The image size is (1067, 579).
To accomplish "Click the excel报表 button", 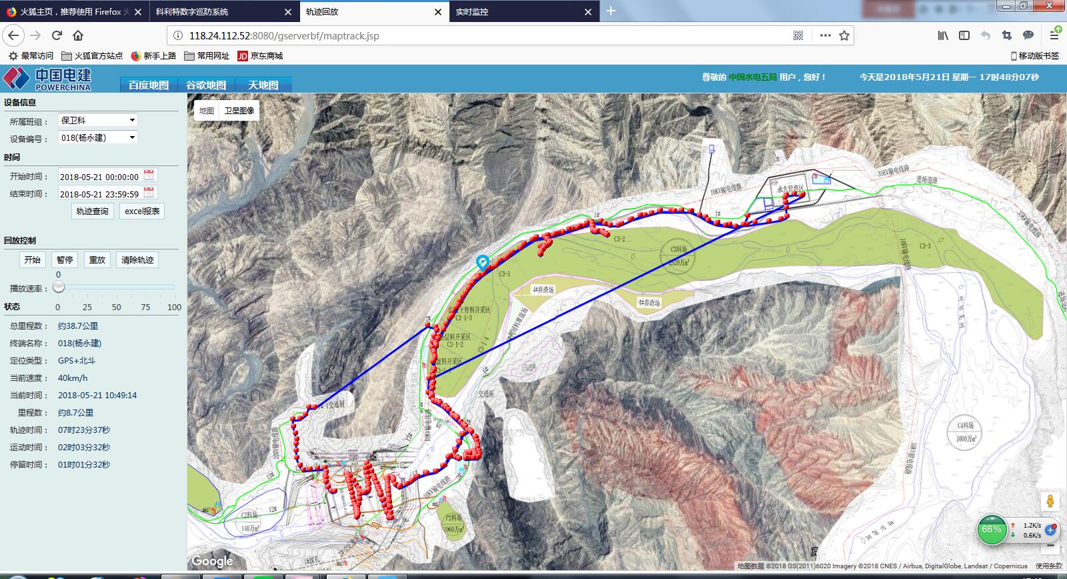I will coord(142,211).
